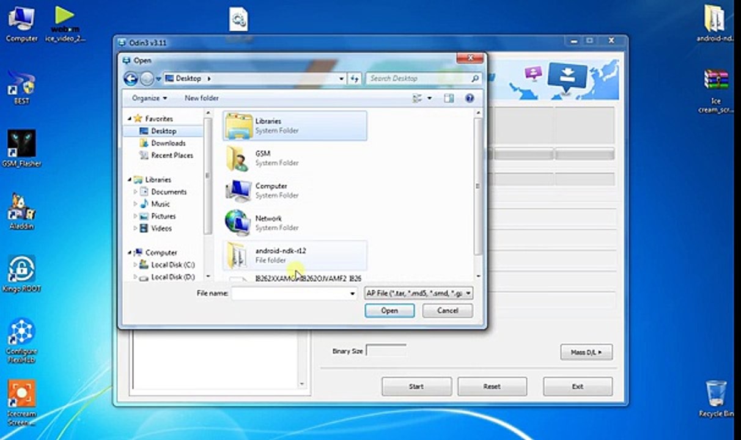The image size is (741, 440).
Task: Open the Aladdin desktop shortcut
Action: 21,211
